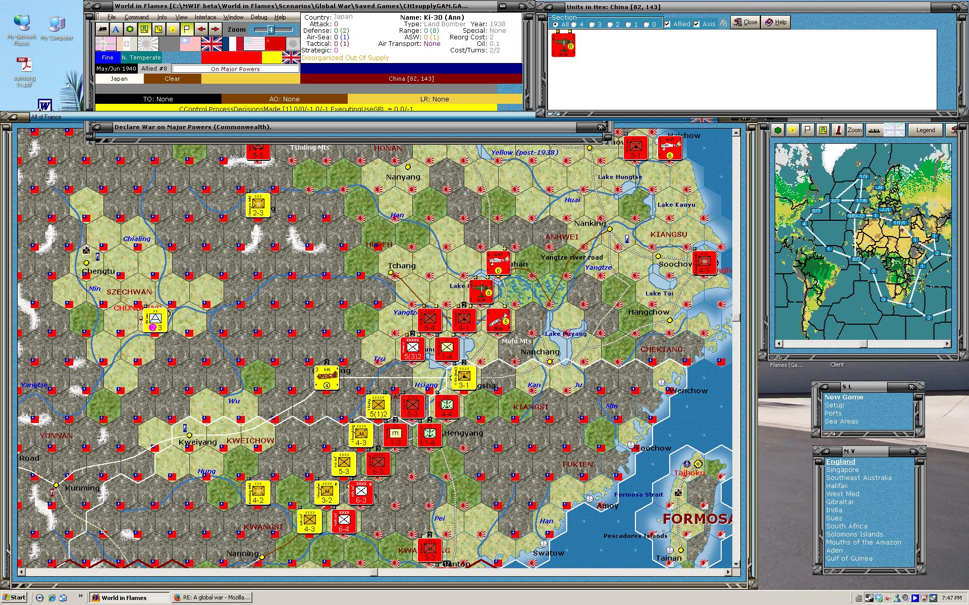Image resolution: width=969 pixels, height=605 pixels.
Task: Click the Ki-30 unit thumbnail in Units in Hex
Action: point(563,44)
